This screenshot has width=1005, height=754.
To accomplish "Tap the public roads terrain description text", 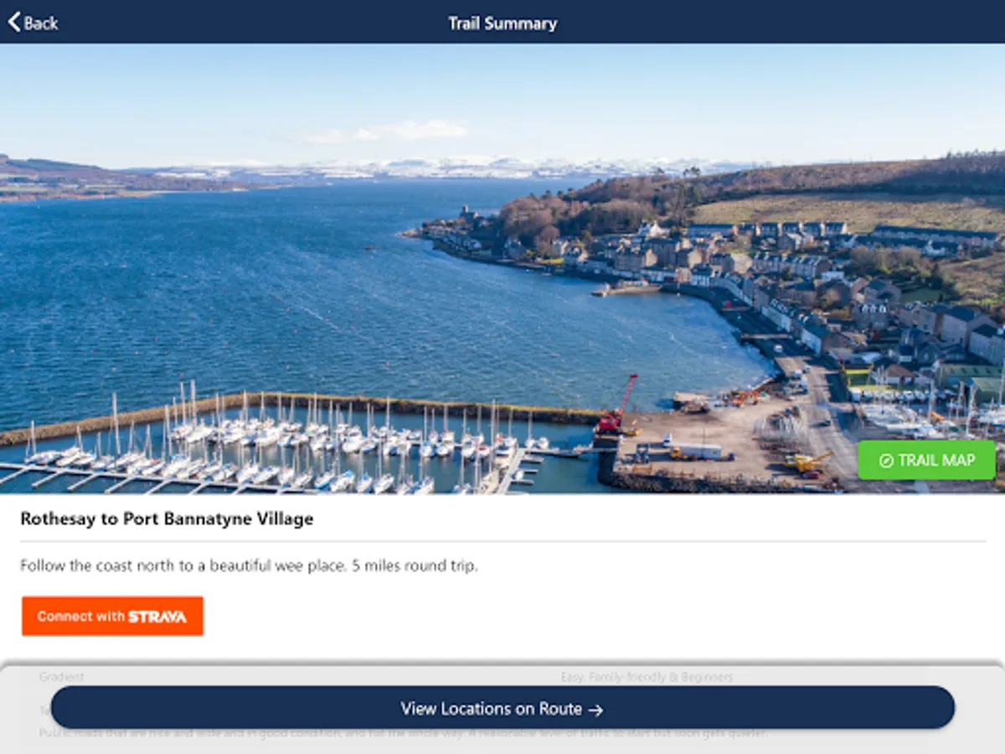I will pos(402,733).
